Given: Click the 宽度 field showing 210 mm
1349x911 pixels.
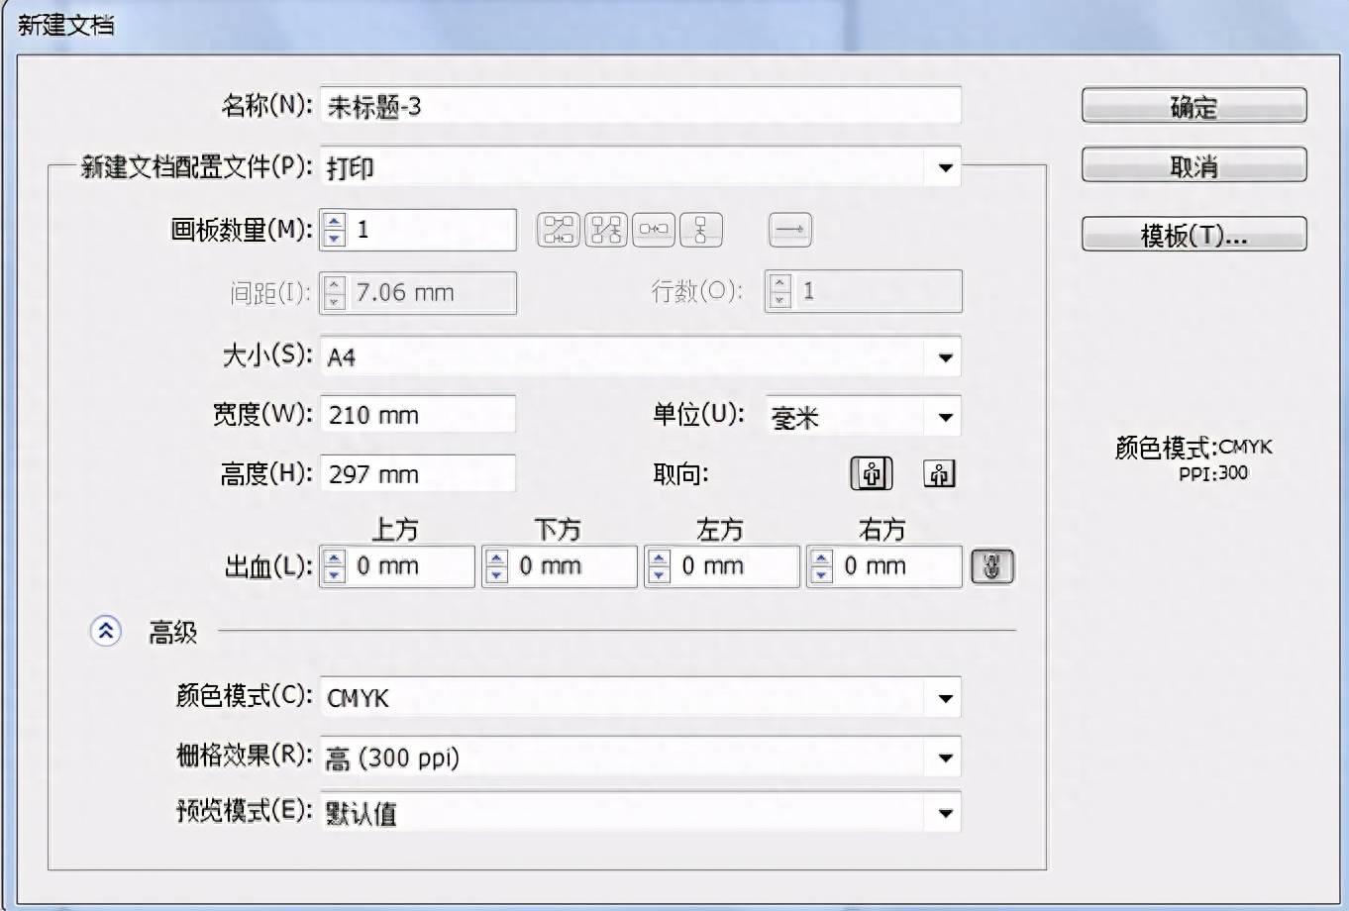Looking at the screenshot, I should 417,414.
